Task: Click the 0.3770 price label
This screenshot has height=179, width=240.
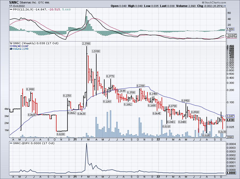Action: tap(110, 76)
